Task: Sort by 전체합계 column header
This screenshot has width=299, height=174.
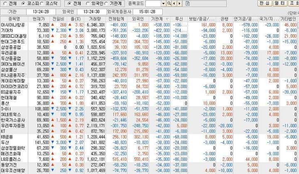Action: click(116, 19)
